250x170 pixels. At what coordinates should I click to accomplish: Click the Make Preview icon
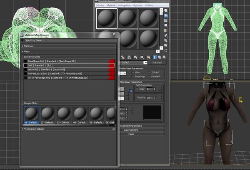166,35
